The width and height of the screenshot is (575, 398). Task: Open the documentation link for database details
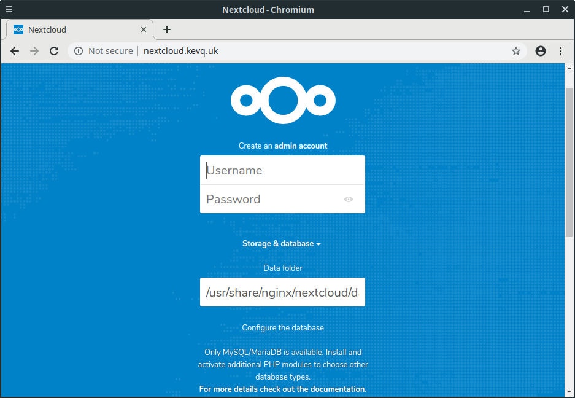click(282, 389)
